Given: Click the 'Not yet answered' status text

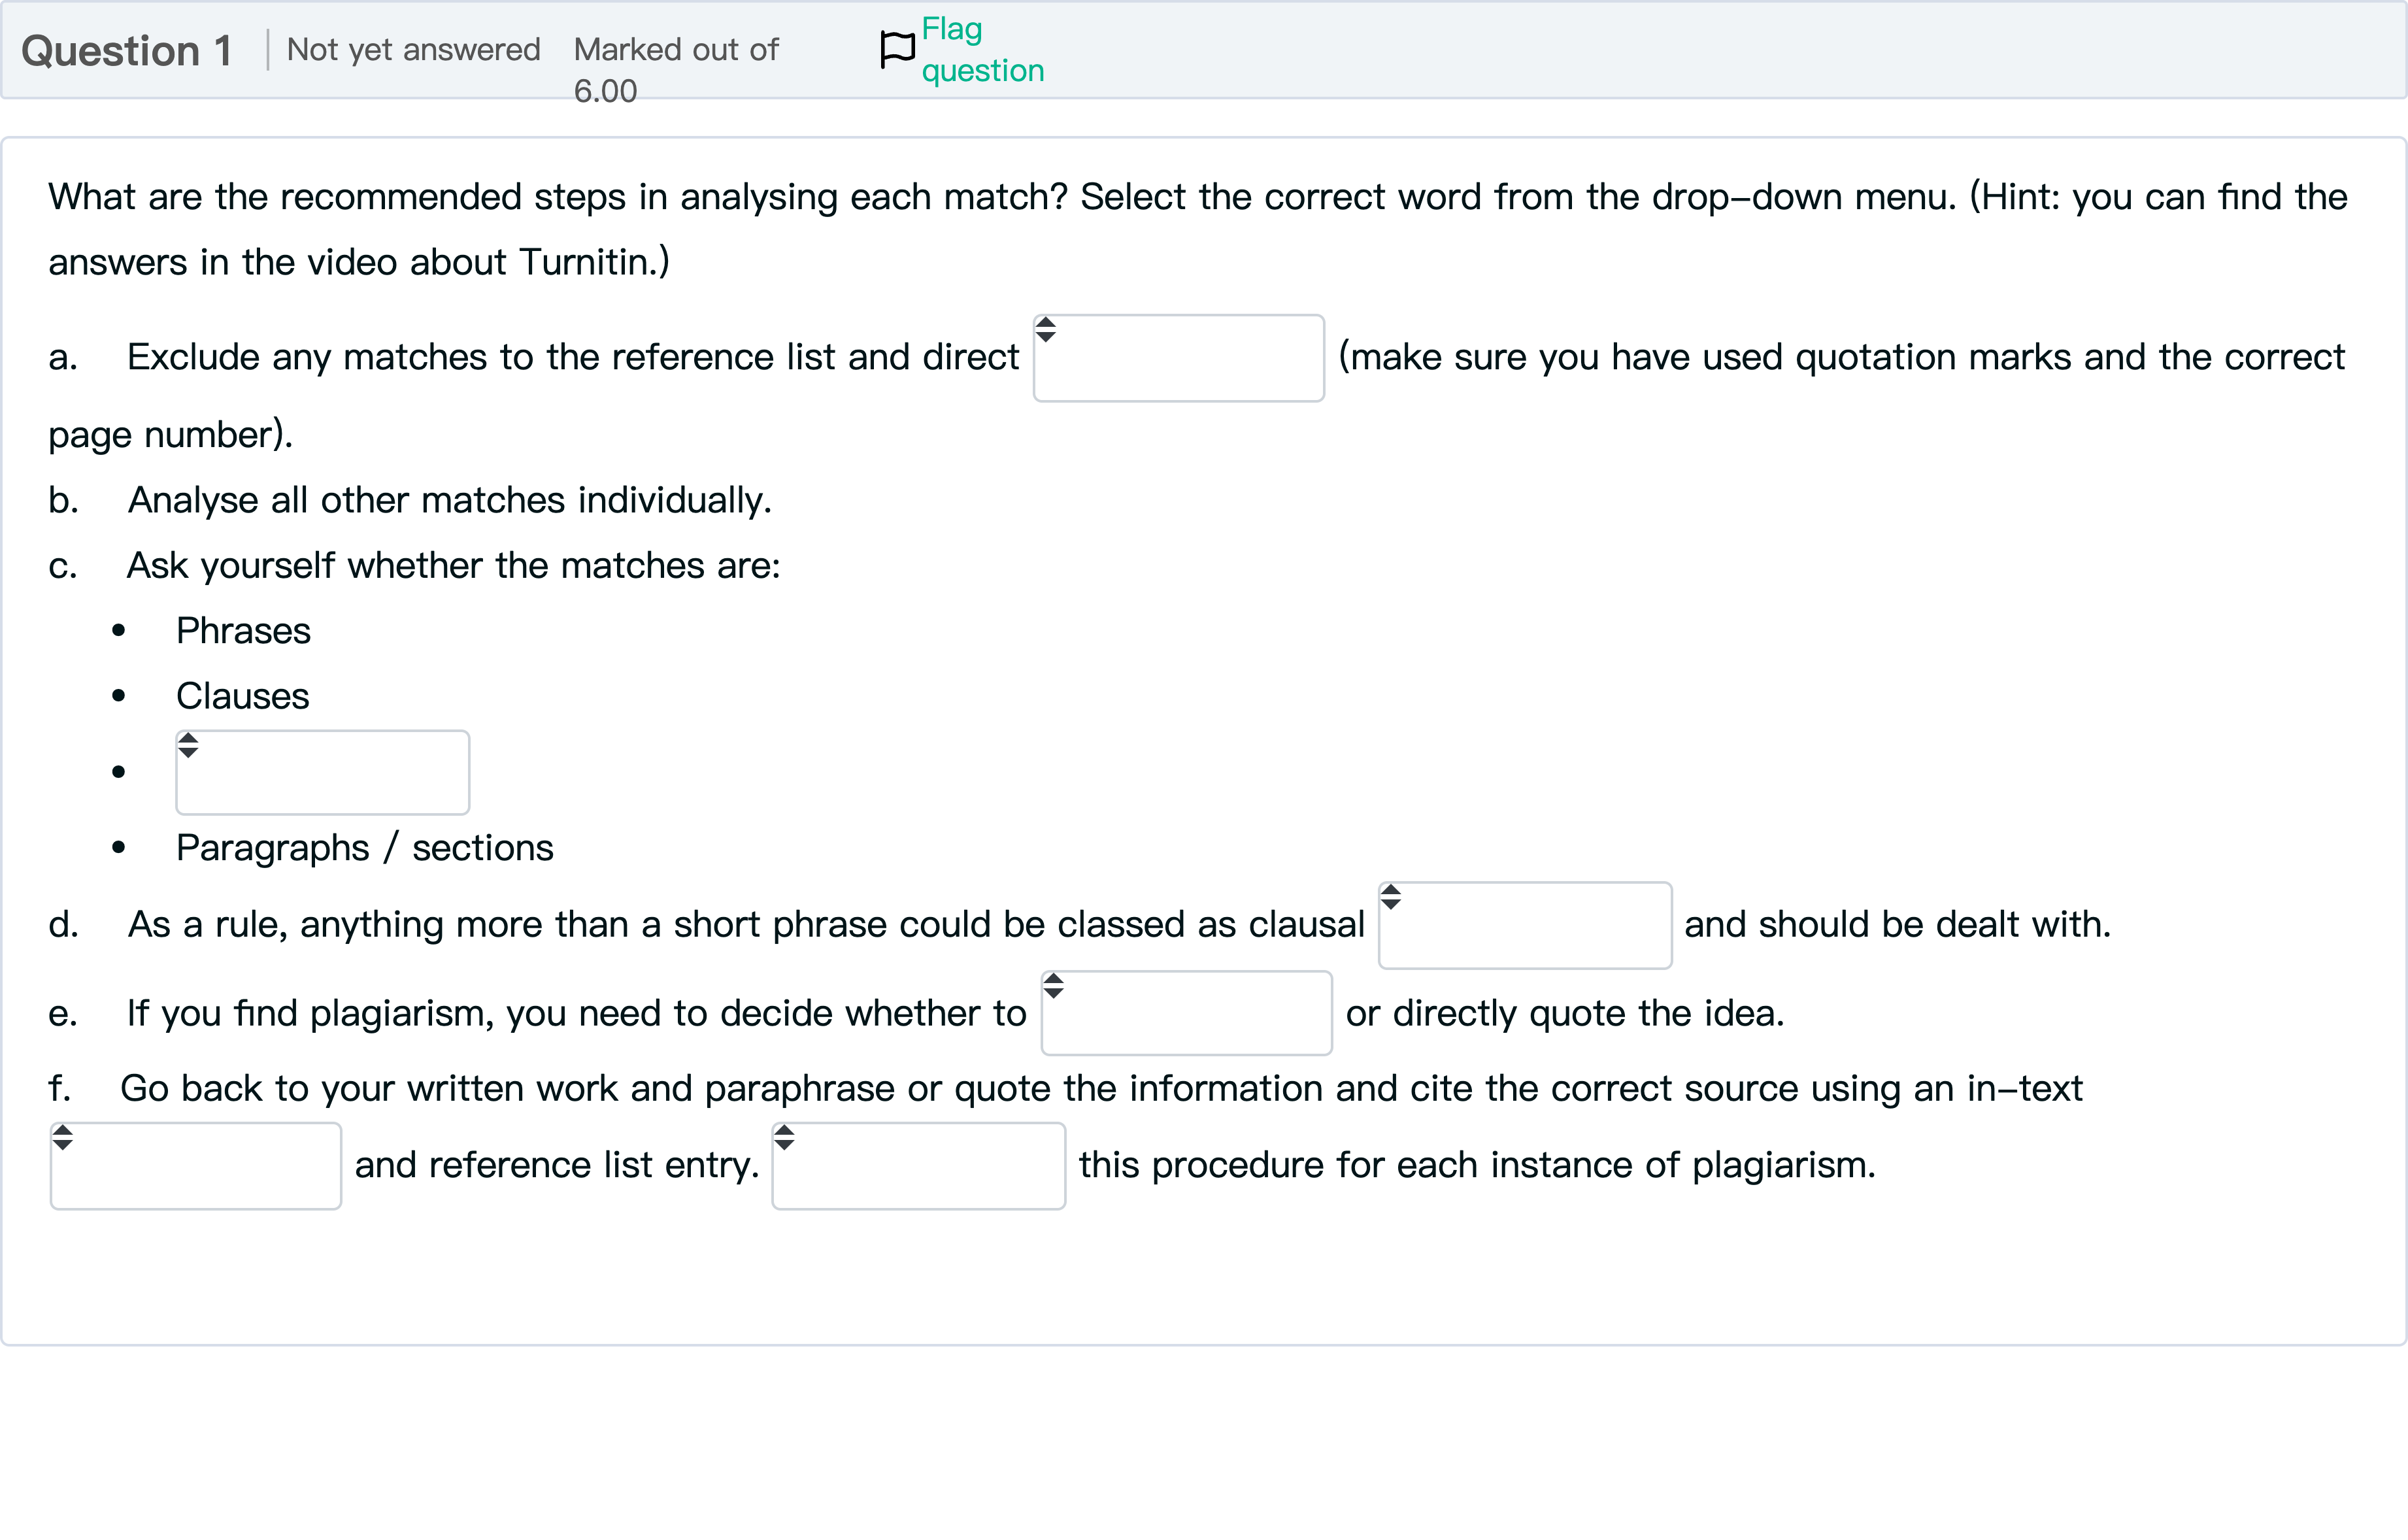Looking at the screenshot, I should pos(413,49).
